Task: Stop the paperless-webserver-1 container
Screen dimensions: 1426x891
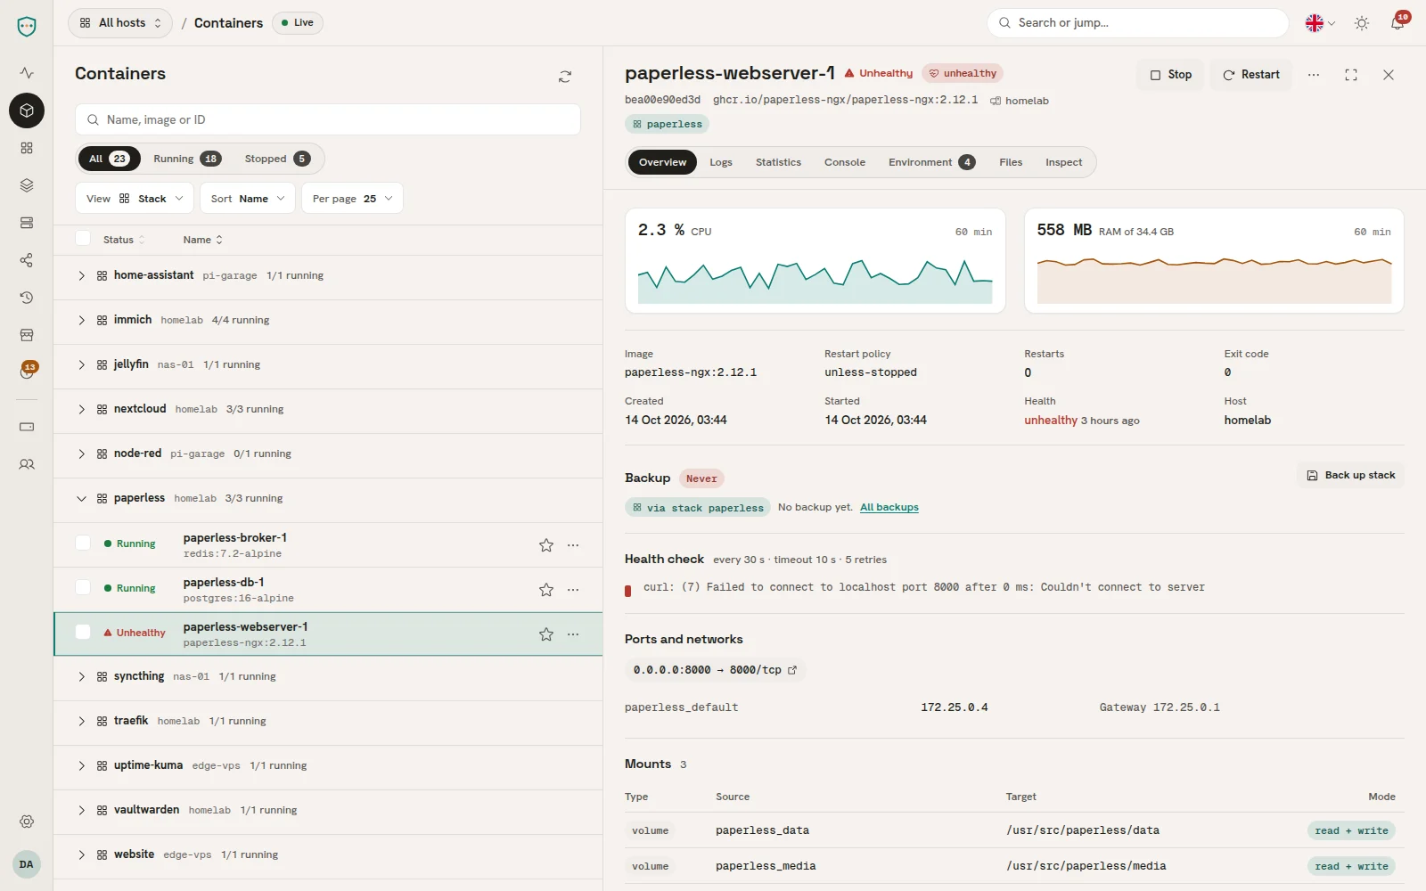Action: tap(1170, 75)
